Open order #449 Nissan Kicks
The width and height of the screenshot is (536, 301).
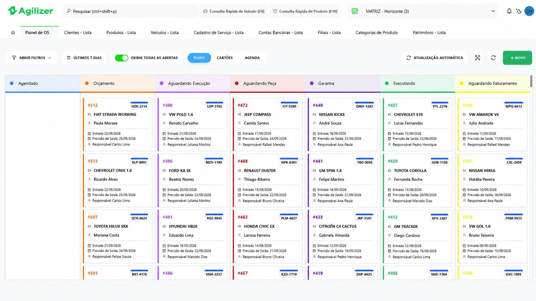[343, 124]
